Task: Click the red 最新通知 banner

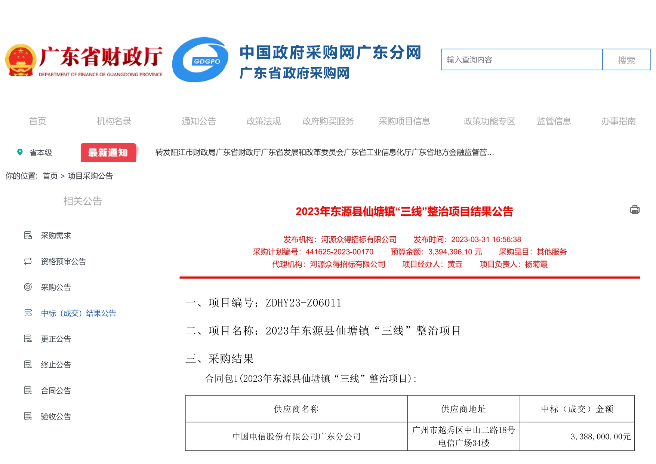Action: click(108, 152)
